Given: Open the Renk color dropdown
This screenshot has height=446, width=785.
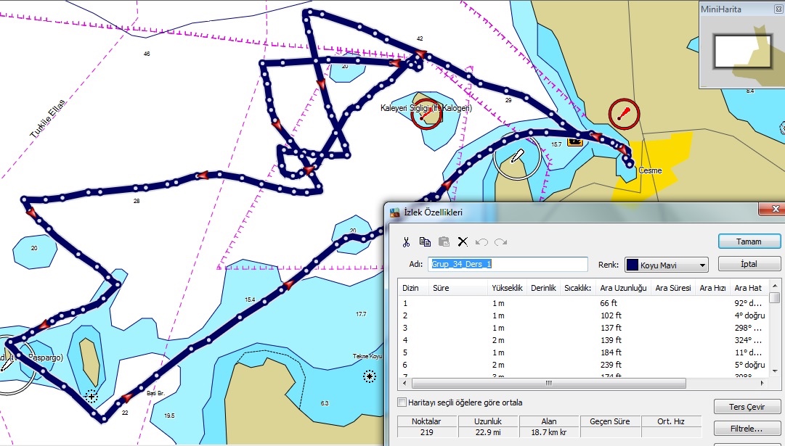Looking at the screenshot, I should tap(702, 265).
